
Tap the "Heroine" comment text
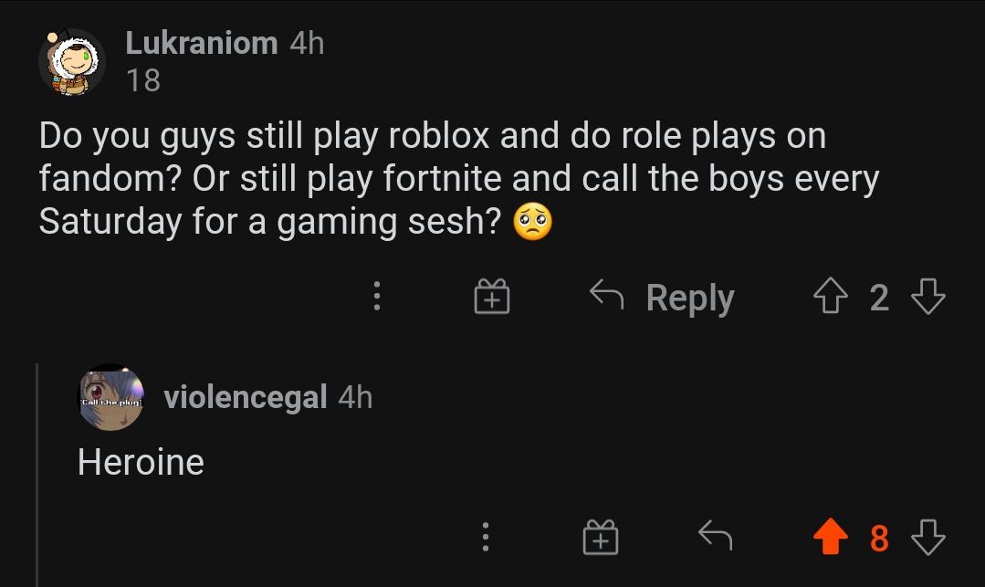coord(141,462)
